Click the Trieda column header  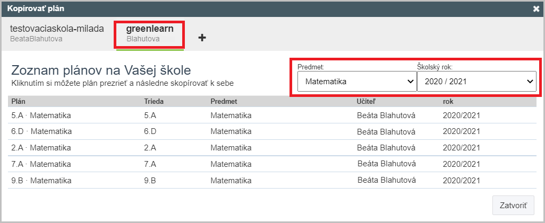pyautogui.click(x=154, y=101)
